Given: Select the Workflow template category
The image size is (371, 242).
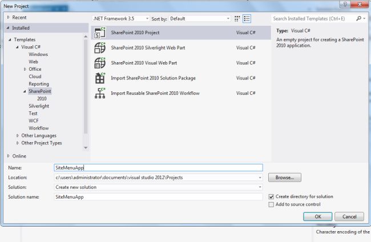Looking at the screenshot, I should click(x=39, y=128).
